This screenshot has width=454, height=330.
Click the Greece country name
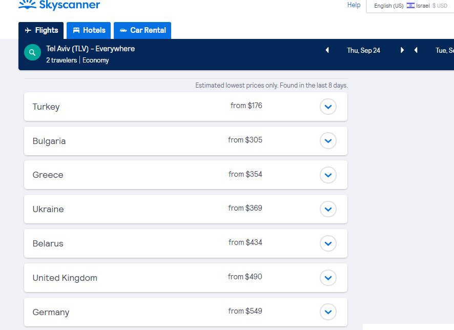(48, 175)
